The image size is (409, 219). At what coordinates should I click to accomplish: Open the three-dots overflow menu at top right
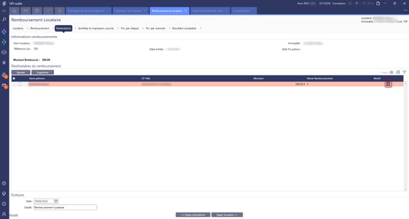[x=405, y=11]
